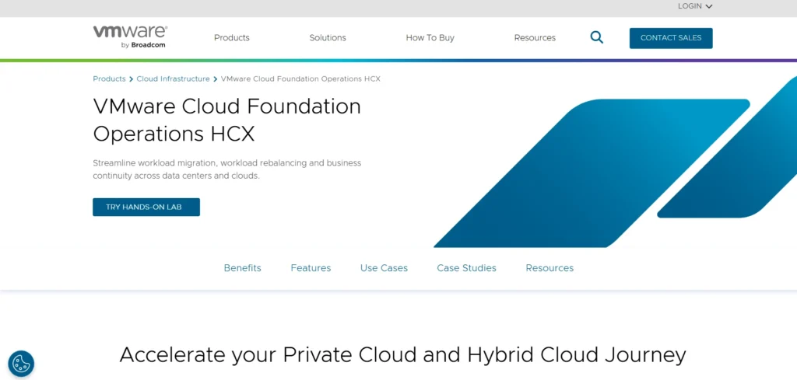Click VMware Cloud Foundation Operations HCX breadcrumb

coord(300,79)
